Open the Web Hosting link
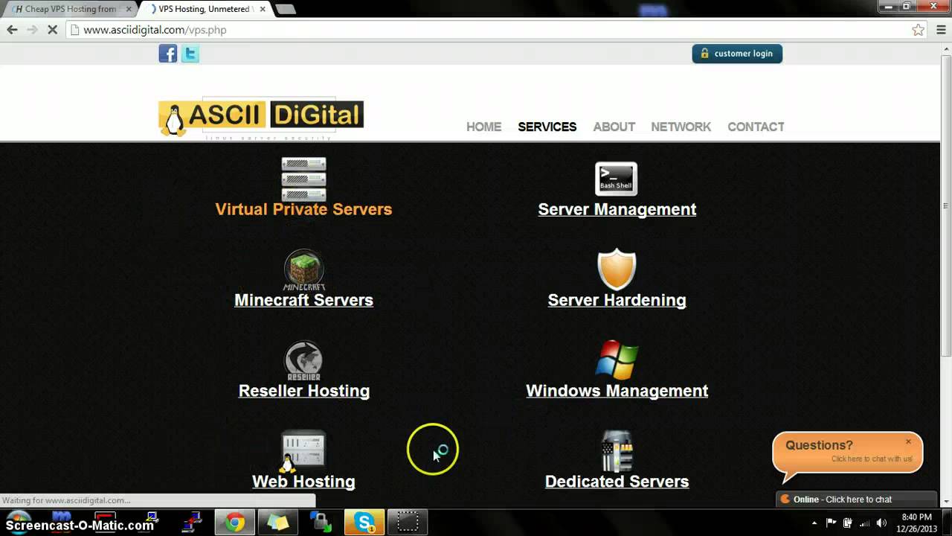The width and height of the screenshot is (952, 536). pos(303,482)
